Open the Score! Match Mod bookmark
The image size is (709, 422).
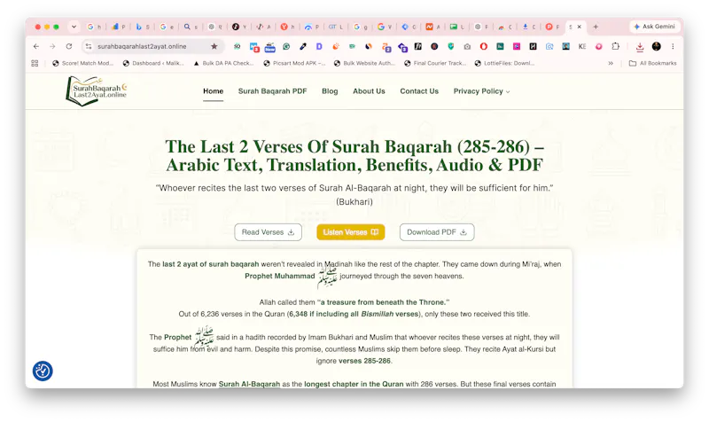click(x=82, y=63)
